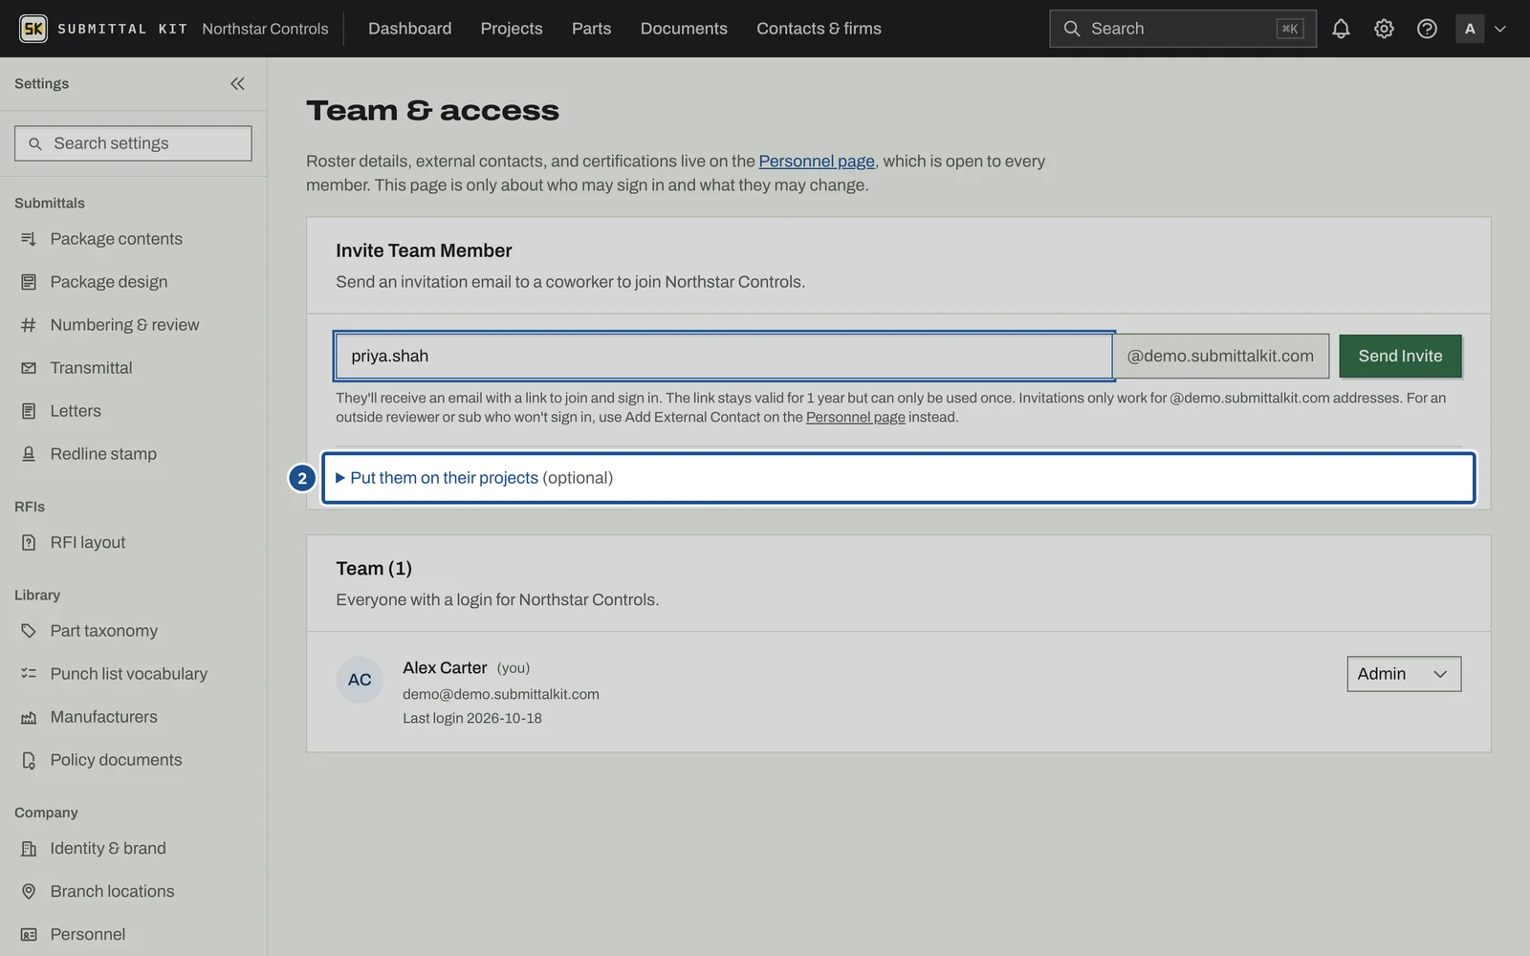Image resolution: width=1530 pixels, height=956 pixels.
Task: Click the Policy documents icon
Action: coord(29,760)
